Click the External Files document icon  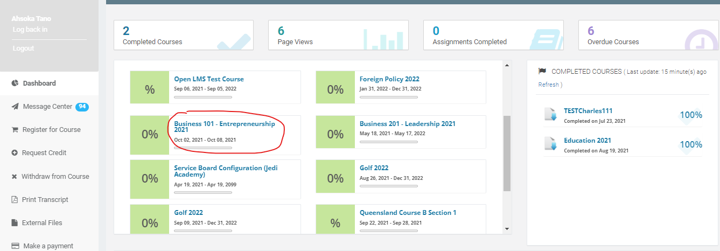click(15, 223)
